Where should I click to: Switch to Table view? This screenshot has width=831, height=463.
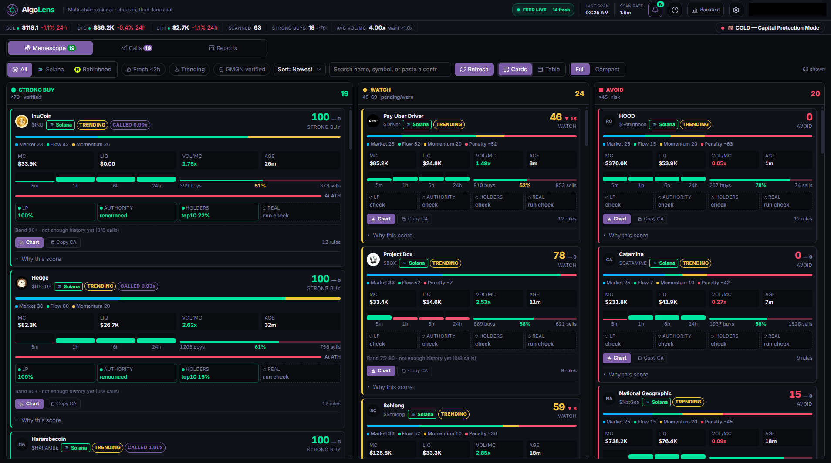tap(549, 70)
